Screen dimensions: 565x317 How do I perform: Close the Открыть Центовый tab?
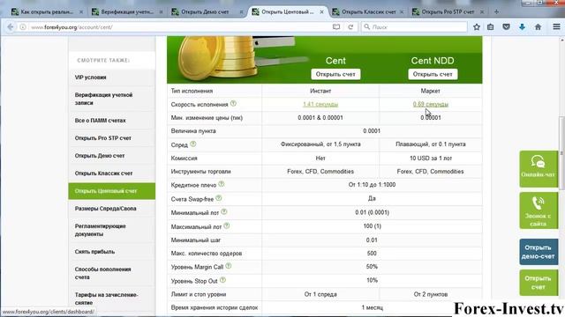coord(321,11)
